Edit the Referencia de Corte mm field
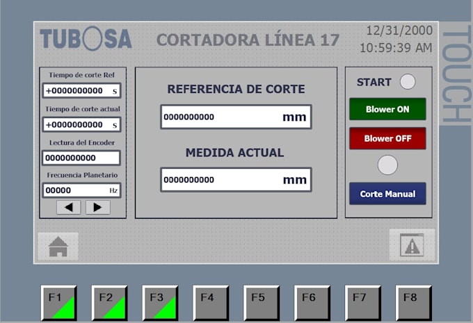 (236, 117)
